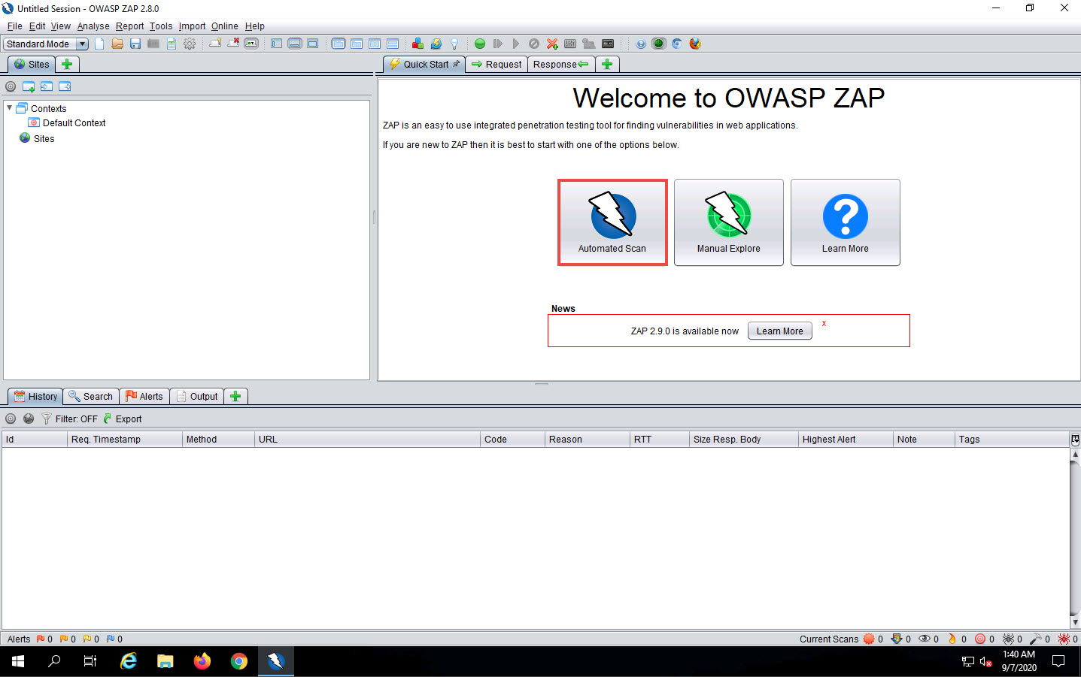The width and height of the screenshot is (1081, 677).
Task: Dismiss the news box with red x
Action: 824,323
